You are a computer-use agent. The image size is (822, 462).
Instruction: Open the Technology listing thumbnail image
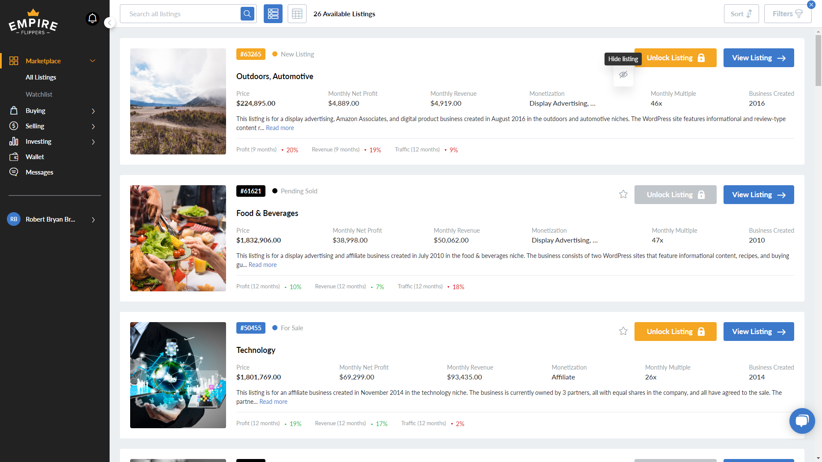click(178, 375)
